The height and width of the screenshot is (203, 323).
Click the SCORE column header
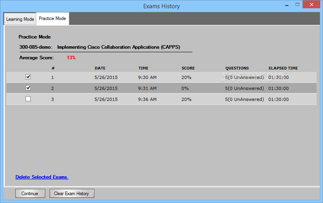(188, 68)
